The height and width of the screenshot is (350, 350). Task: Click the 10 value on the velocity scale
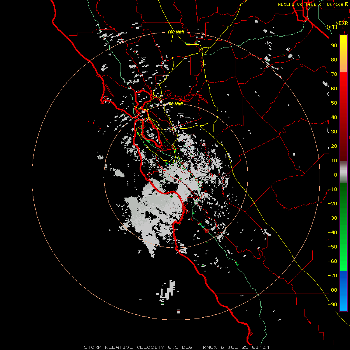[334, 161]
